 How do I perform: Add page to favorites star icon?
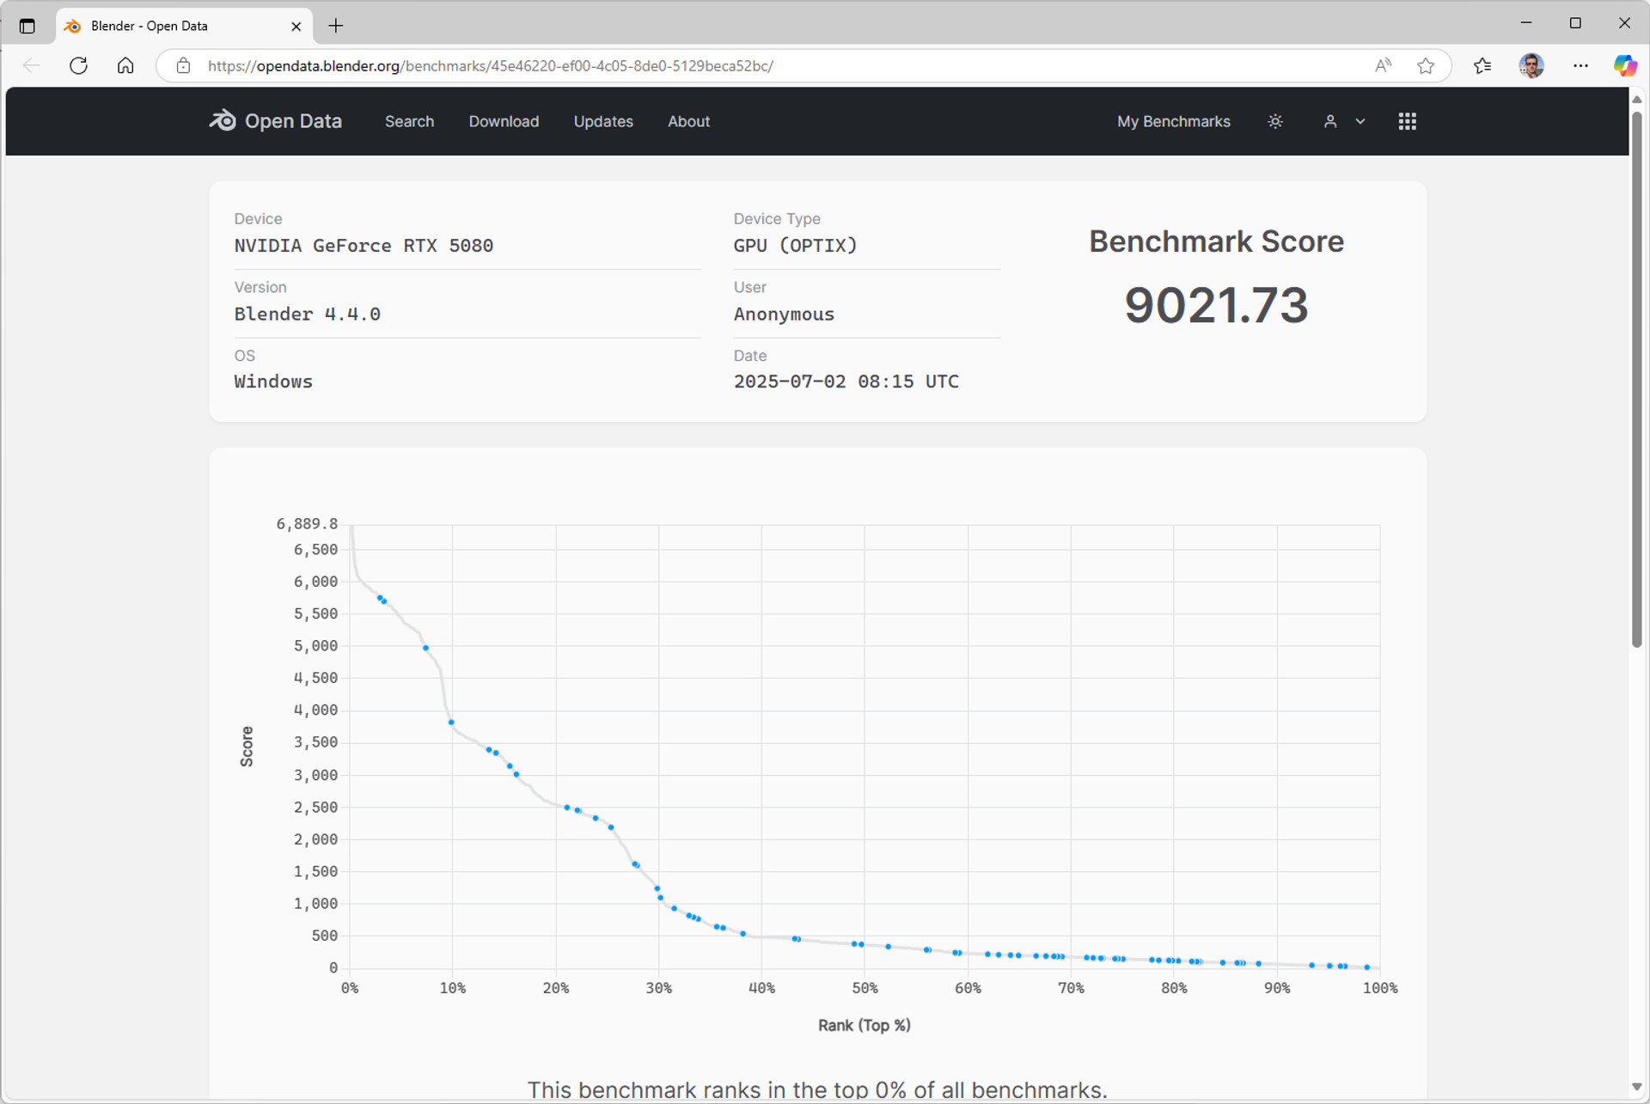pos(1426,65)
